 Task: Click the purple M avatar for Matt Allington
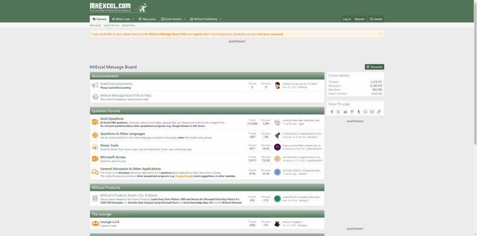pos(277,147)
